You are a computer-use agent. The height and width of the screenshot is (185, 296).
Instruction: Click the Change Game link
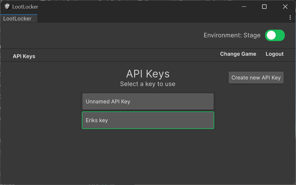pos(238,54)
